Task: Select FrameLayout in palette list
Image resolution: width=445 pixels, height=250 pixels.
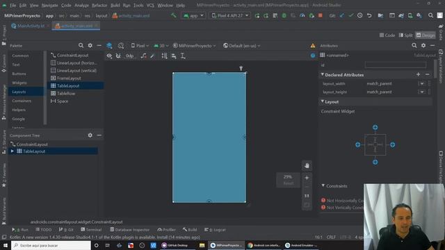Action: click(x=69, y=78)
